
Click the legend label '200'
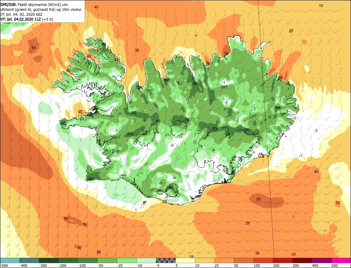point(276,266)
